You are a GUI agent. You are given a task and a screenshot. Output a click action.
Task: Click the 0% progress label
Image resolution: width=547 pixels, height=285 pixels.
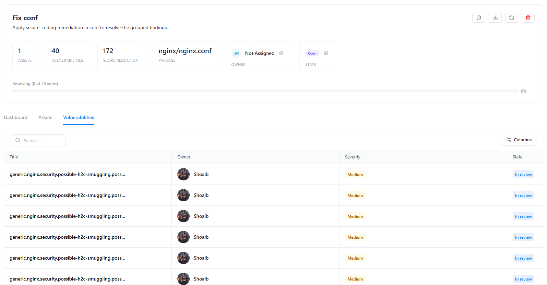pos(524,91)
